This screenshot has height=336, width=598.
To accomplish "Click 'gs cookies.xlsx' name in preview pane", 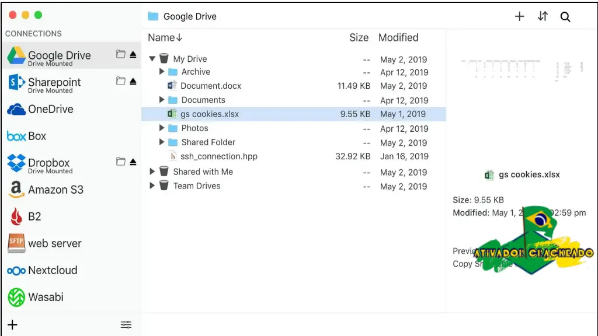I will click(529, 174).
